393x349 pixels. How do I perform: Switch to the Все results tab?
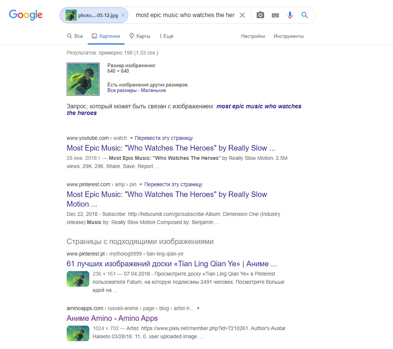75,36
